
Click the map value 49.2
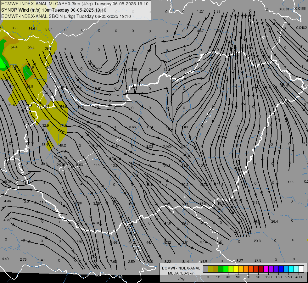(x=63, y=145)
